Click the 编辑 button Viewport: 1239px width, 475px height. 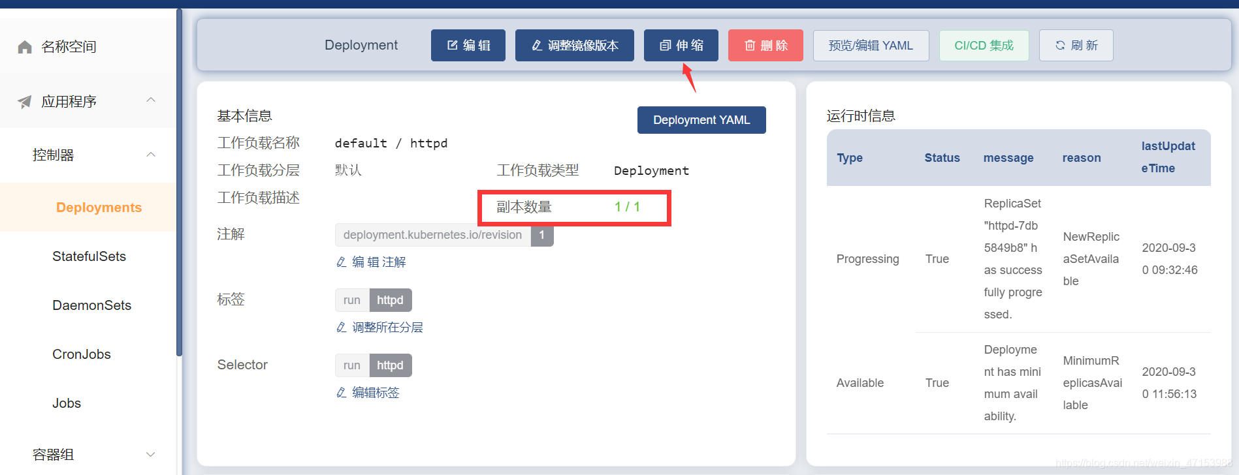[468, 46]
